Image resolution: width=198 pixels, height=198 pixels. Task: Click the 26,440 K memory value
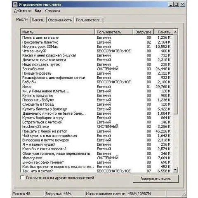coord(163,69)
